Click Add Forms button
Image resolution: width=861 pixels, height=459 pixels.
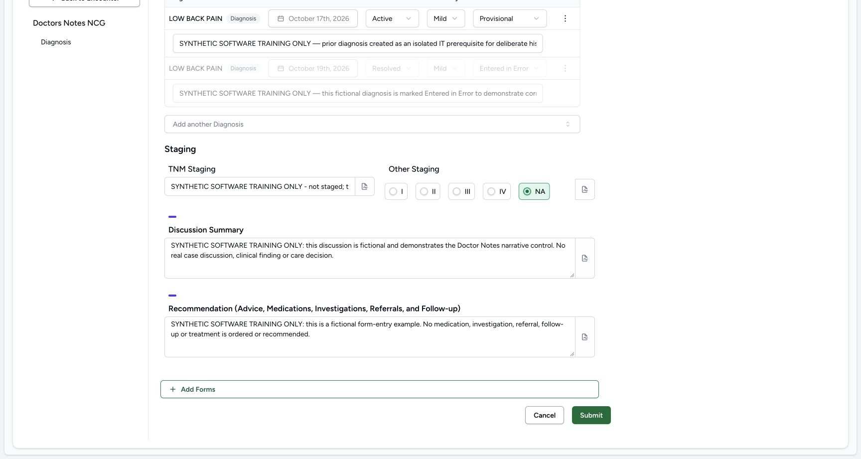(380, 389)
